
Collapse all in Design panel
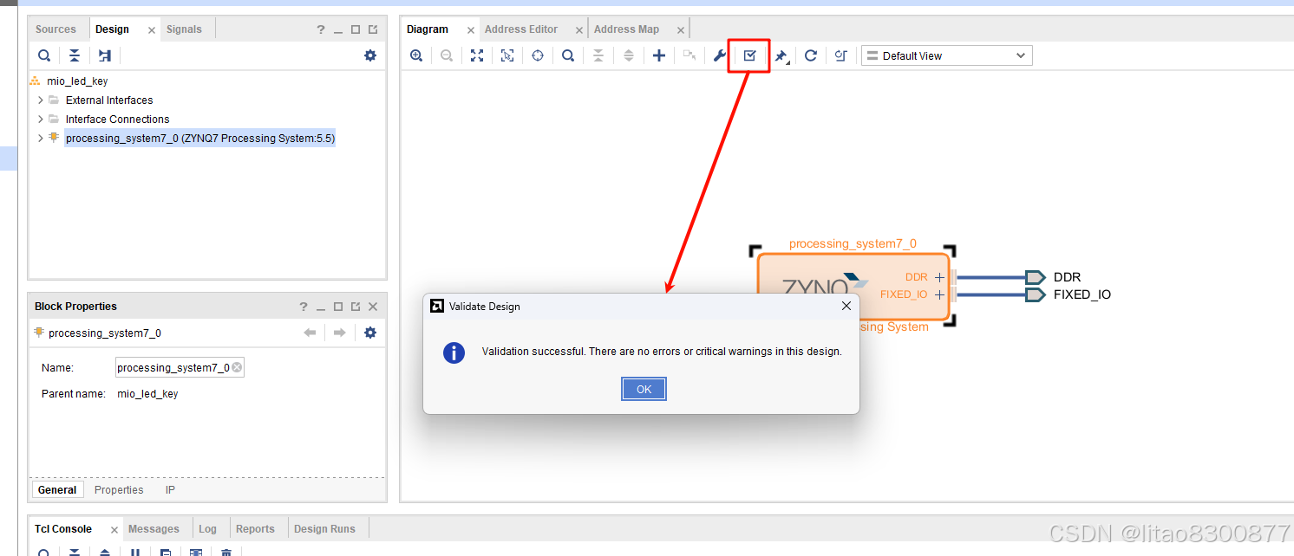pyautogui.click(x=75, y=55)
